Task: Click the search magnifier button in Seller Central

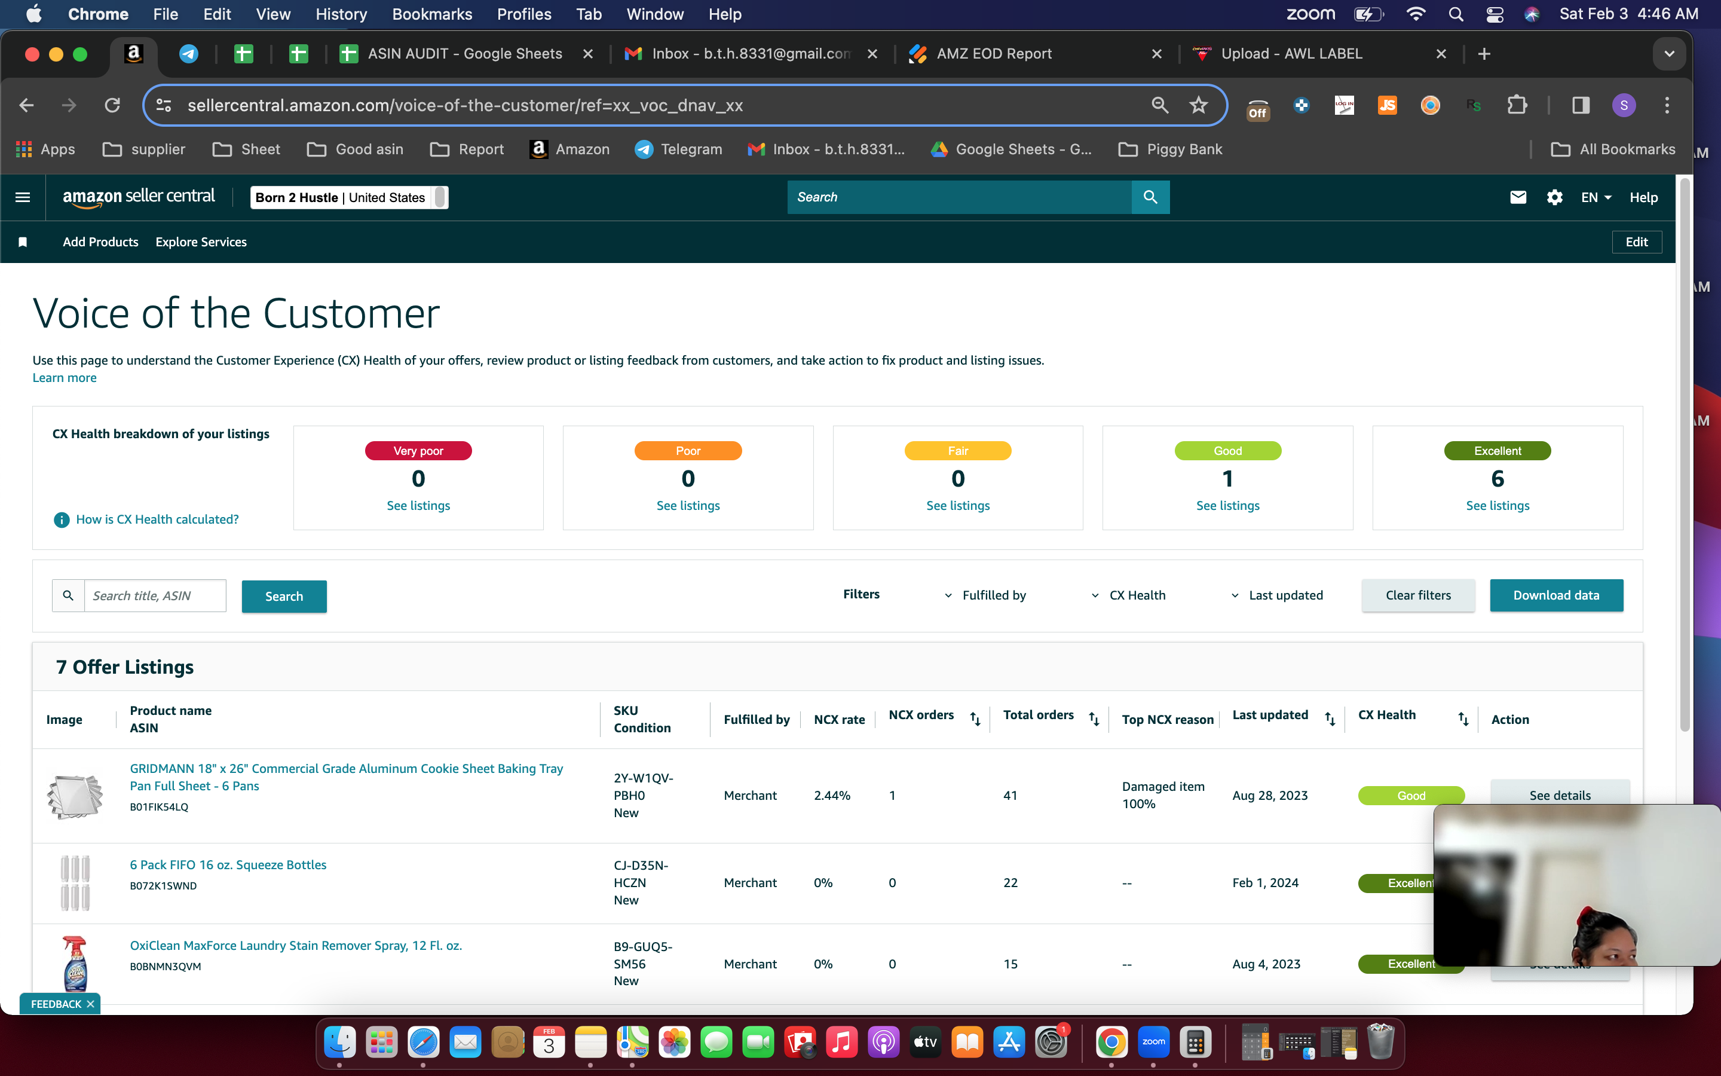Action: (x=1150, y=197)
